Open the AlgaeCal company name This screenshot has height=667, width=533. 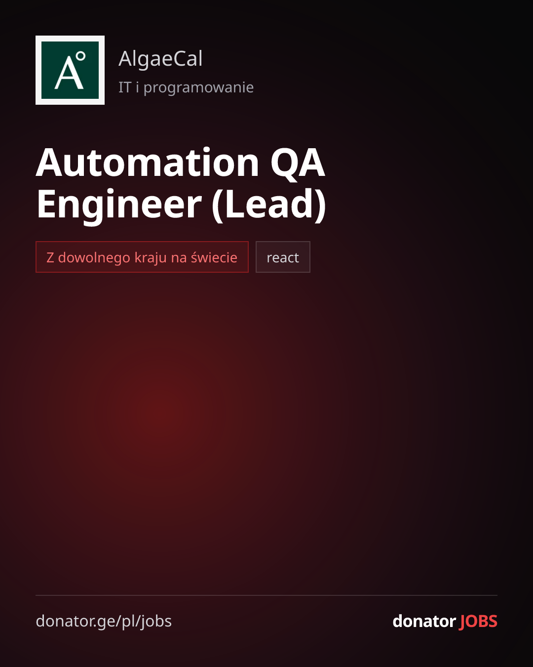(160, 59)
